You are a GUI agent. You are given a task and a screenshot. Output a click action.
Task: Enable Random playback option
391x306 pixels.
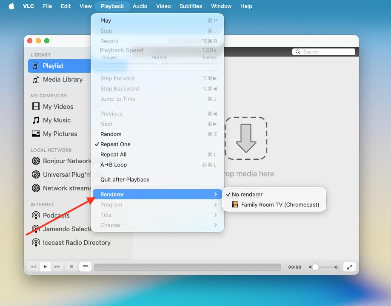tap(157, 134)
